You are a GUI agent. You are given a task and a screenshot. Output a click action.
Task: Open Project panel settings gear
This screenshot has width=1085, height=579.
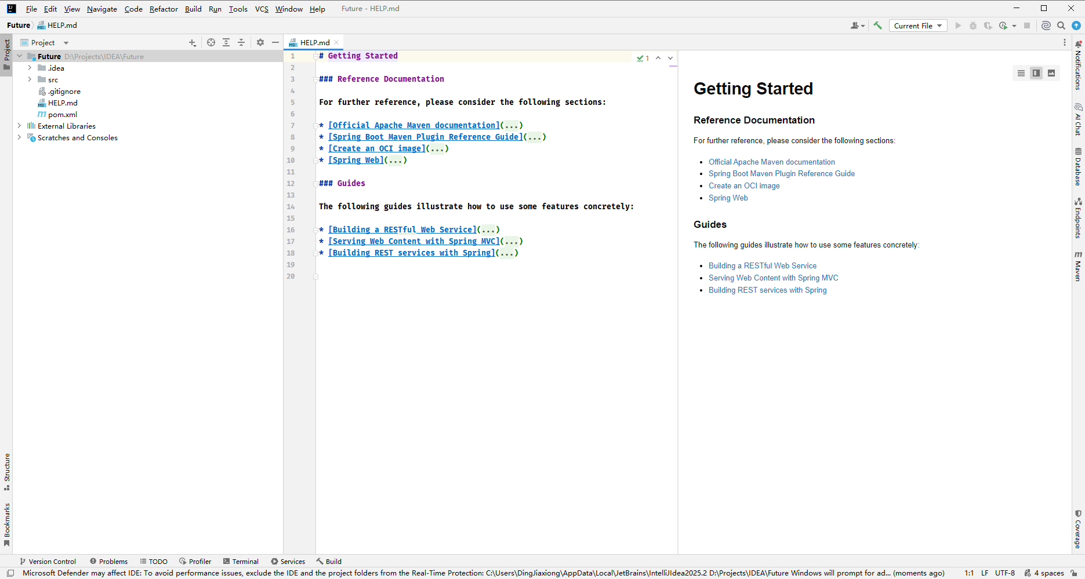260,42
